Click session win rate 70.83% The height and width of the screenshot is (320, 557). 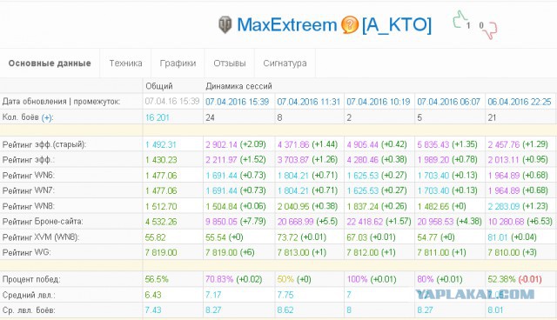(219, 279)
